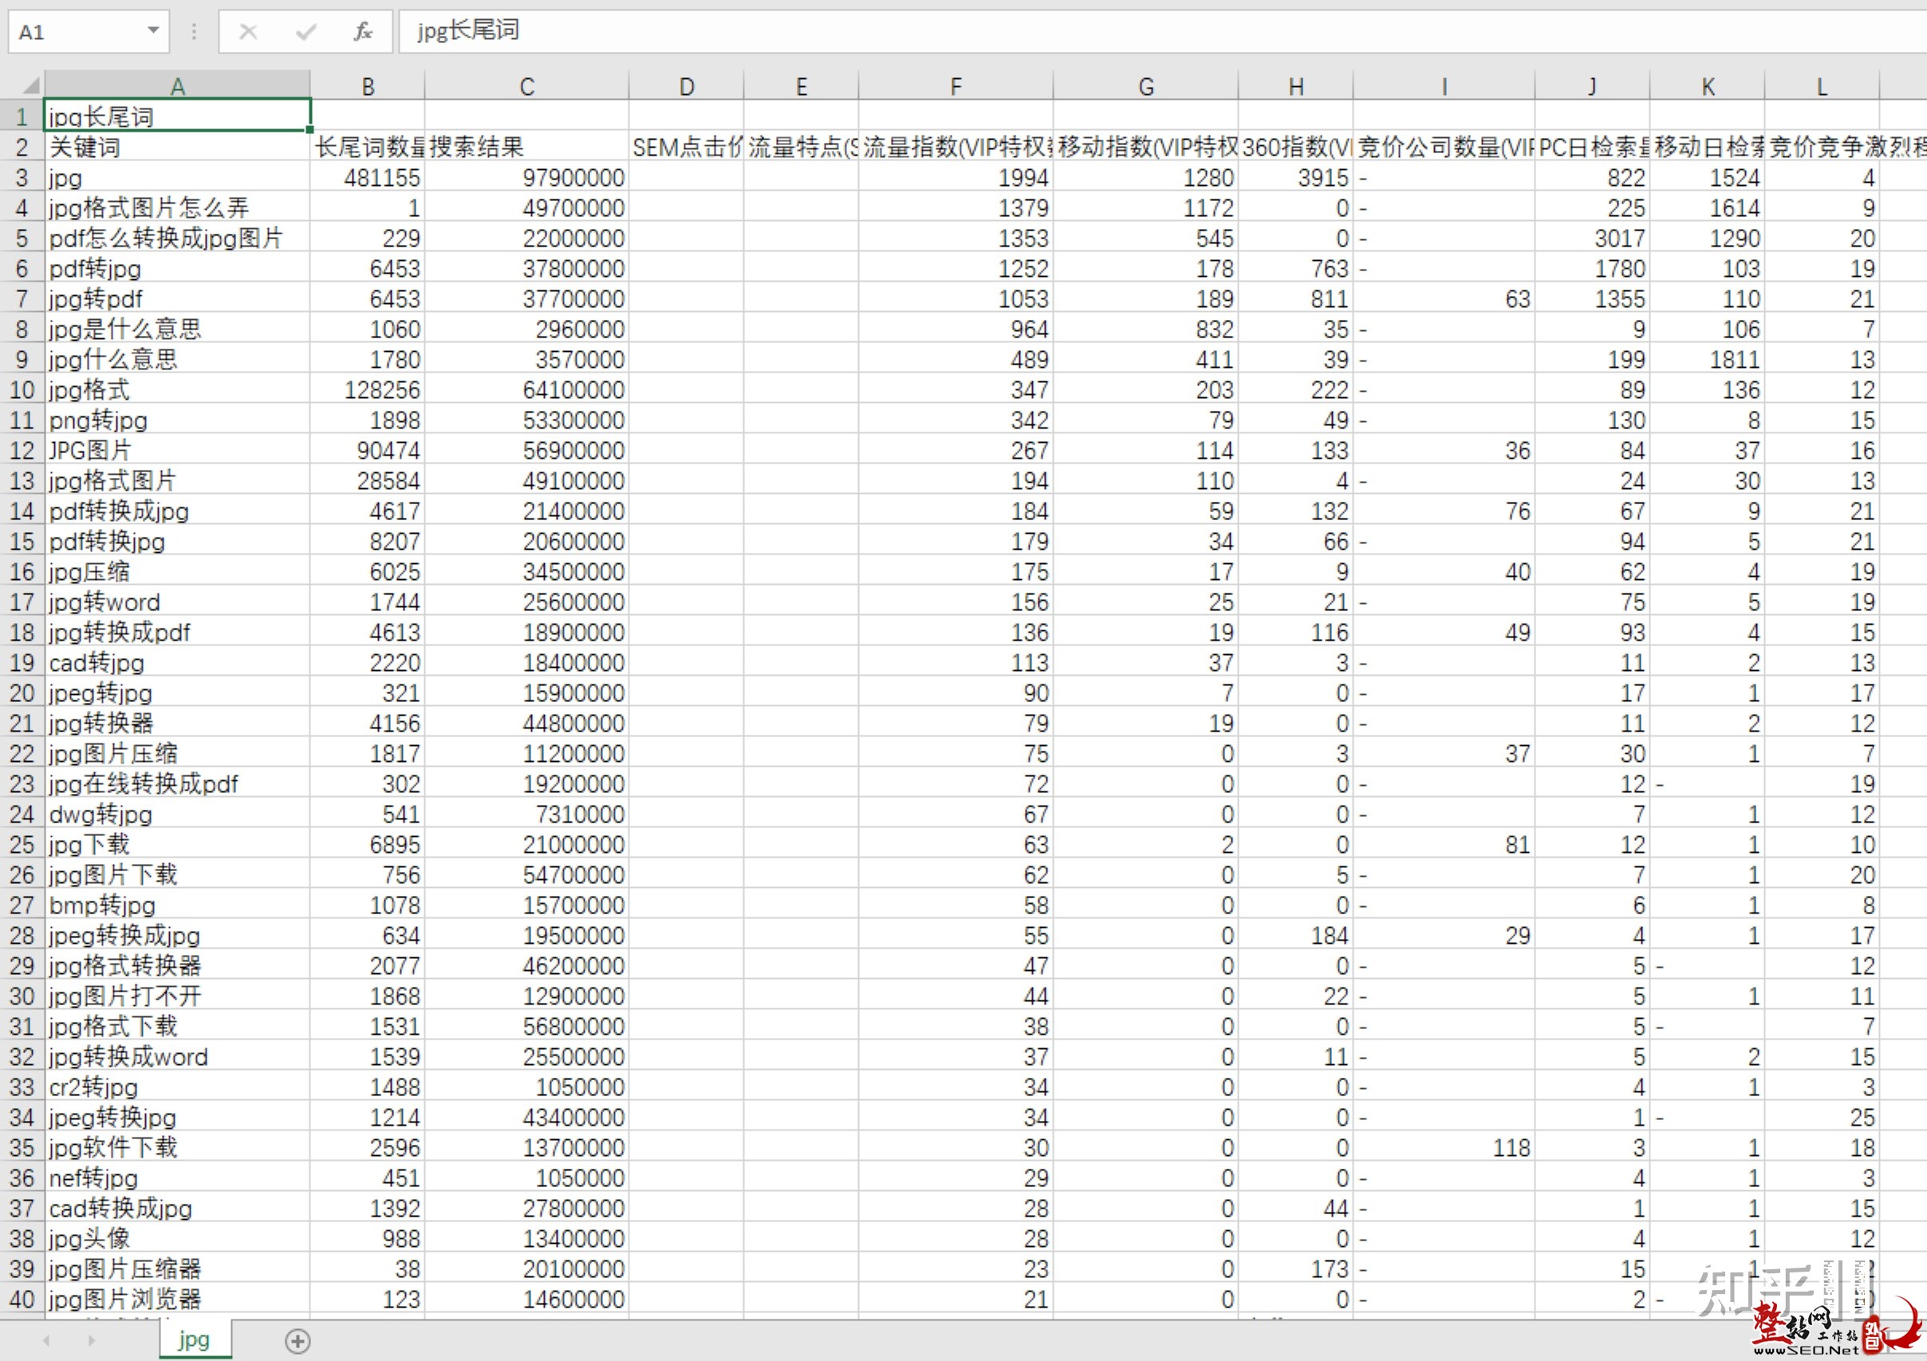1927x1361 pixels.
Task: Select column L header
Action: pos(1822,85)
